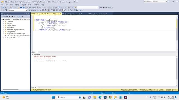
Task: Click the Cut scissors icon
Action: point(51,7)
